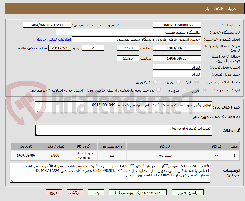The image size is (245, 201).
Task: Click the پاسخ به نیاز button
Action: click(x=187, y=192)
